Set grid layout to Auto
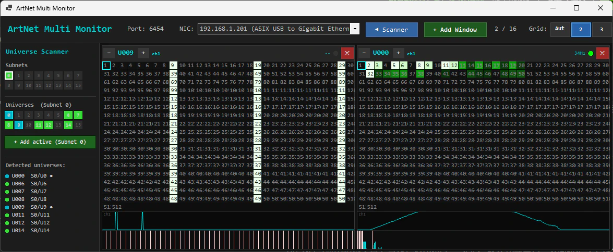Screen dimensions: 613x252 click(560, 30)
